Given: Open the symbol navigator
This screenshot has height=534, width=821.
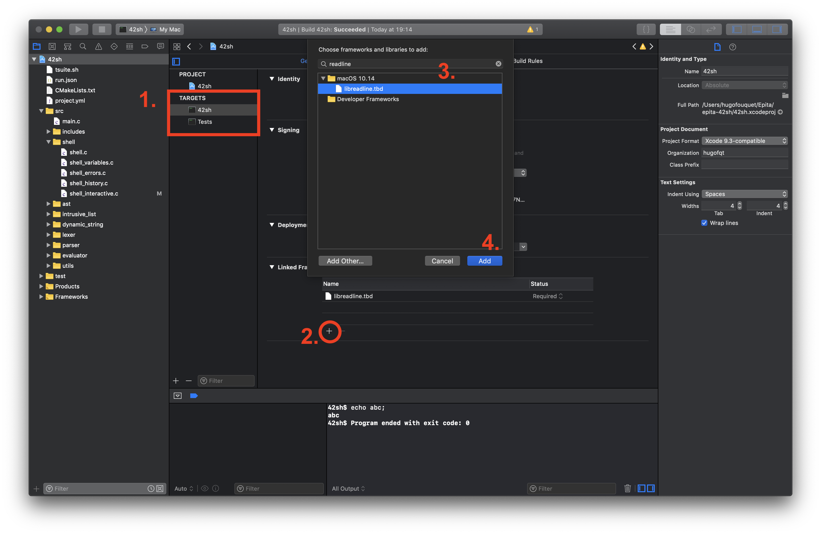Looking at the screenshot, I should pos(68,46).
